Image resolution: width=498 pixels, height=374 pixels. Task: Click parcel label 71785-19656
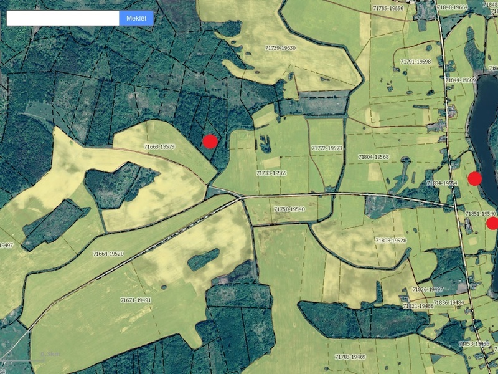pos(388,8)
